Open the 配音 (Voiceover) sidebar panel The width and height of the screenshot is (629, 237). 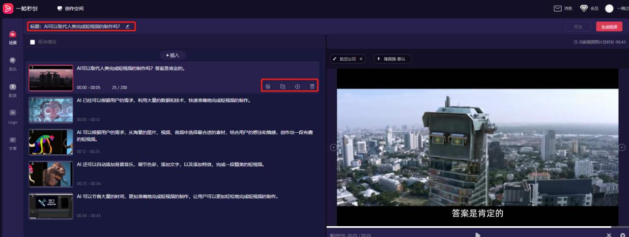[13, 90]
